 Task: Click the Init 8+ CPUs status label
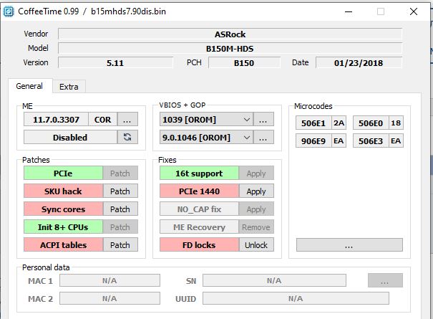coord(63,227)
